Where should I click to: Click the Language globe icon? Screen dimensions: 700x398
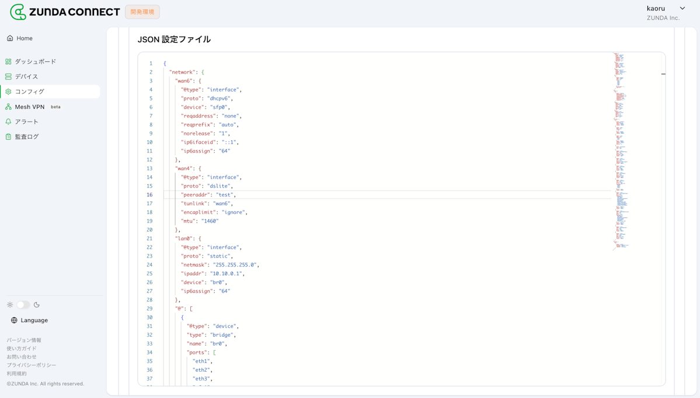coord(14,320)
